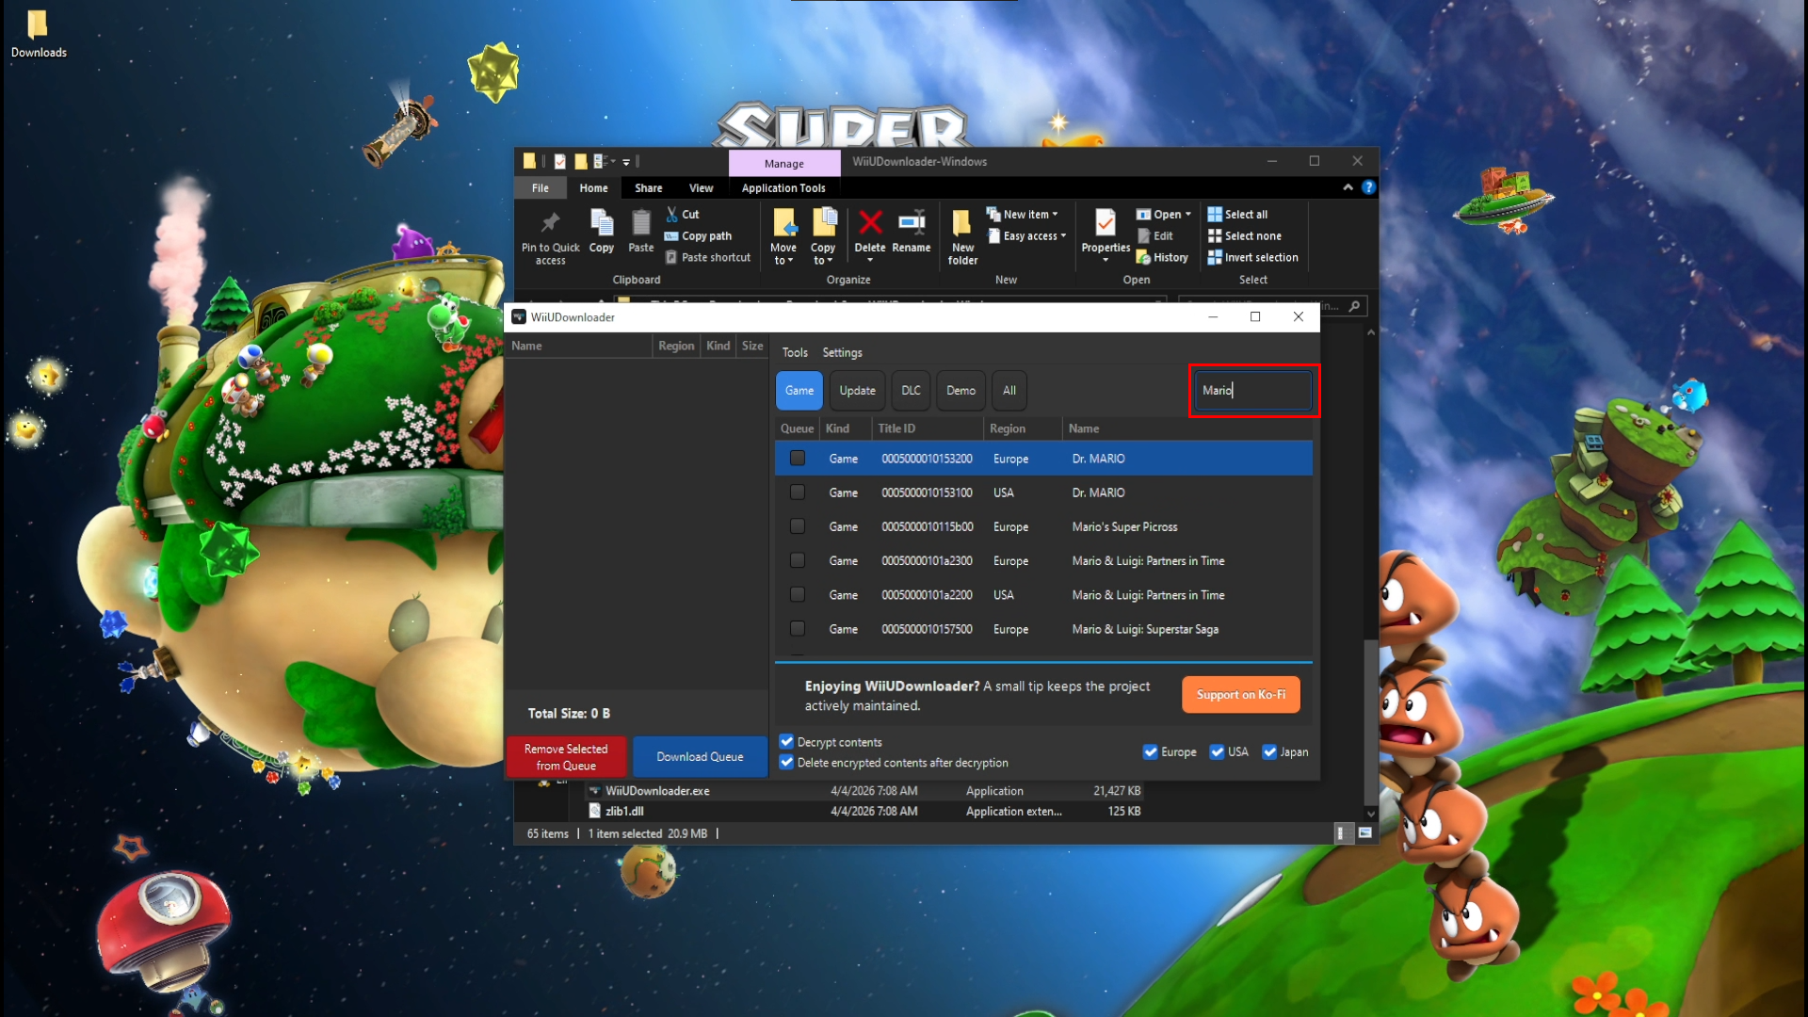This screenshot has height=1017, width=1808.
Task: Uncheck the Japan region filter
Action: click(x=1269, y=751)
